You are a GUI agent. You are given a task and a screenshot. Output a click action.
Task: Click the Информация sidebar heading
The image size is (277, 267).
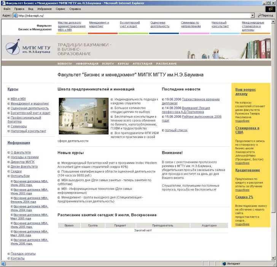click(x=19, y=143)
